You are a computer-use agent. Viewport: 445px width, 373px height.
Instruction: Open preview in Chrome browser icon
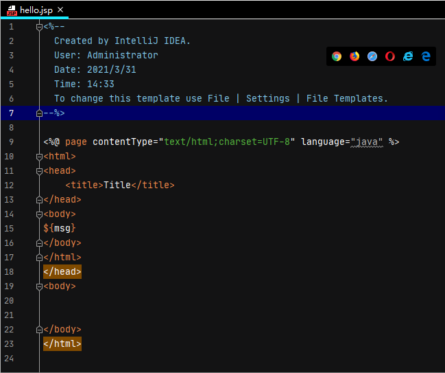pyautogui.click(x=337, y=56)
